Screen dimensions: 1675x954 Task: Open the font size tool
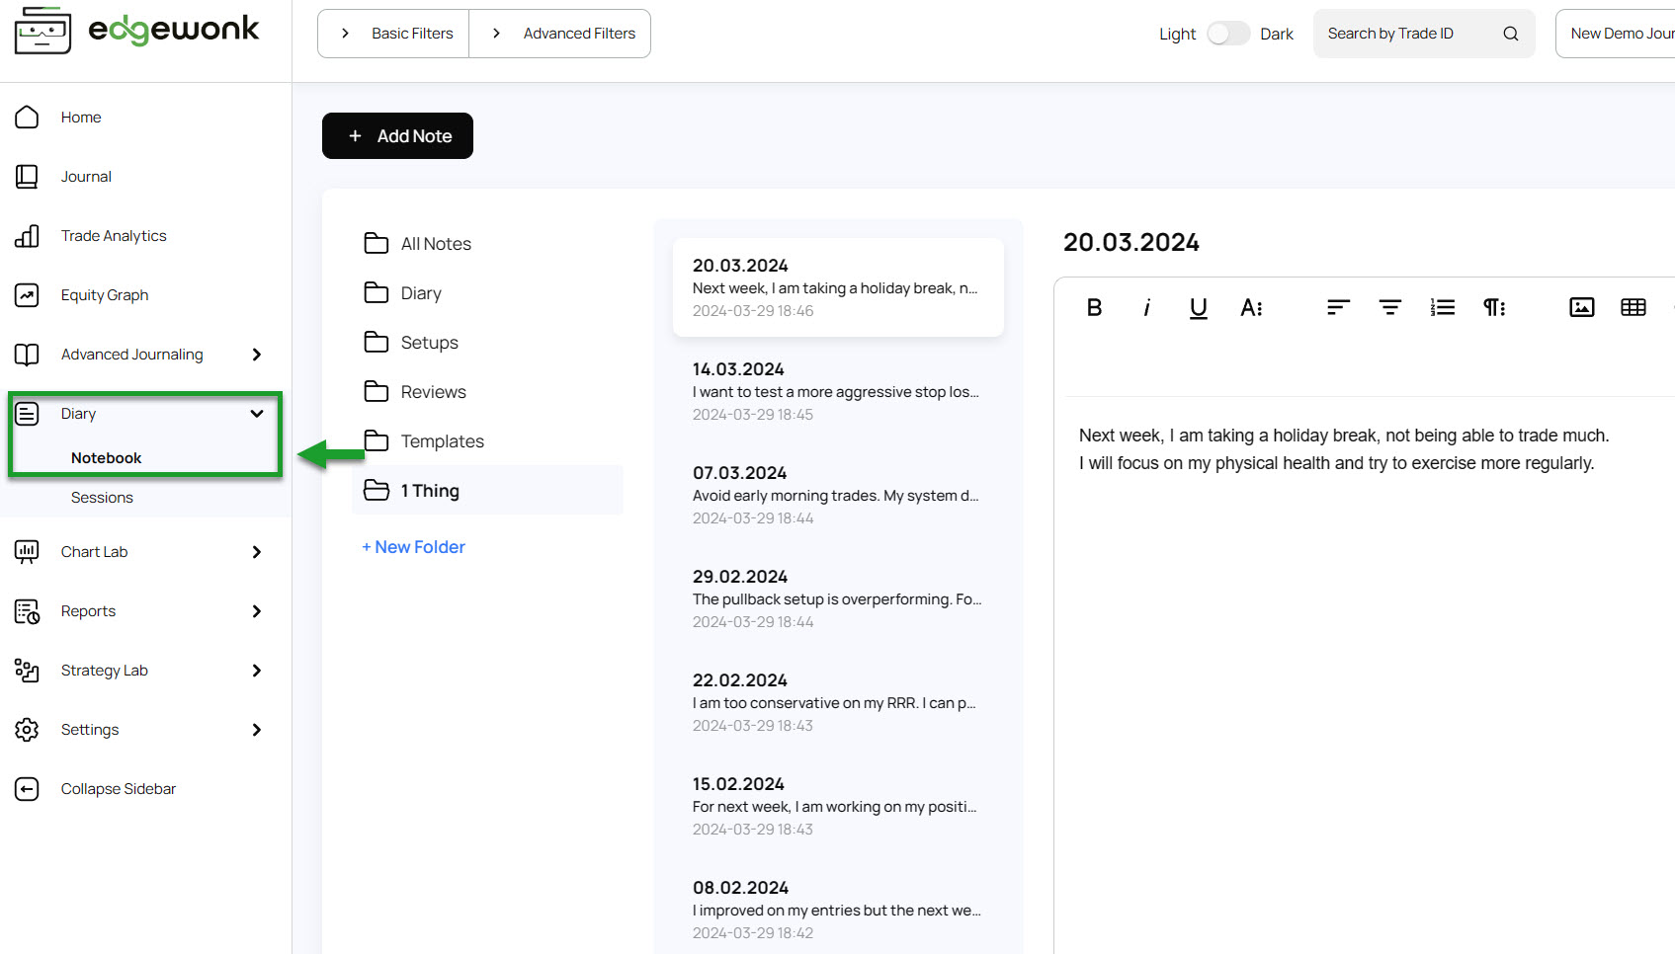pos(1251,308)
